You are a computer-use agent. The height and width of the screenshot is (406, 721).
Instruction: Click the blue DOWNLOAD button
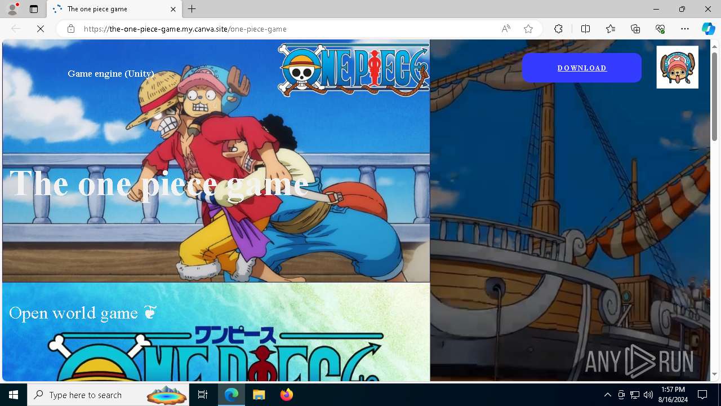click(582, 68)
